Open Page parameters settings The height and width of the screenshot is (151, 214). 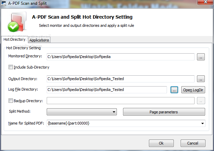tap(164, 112)
